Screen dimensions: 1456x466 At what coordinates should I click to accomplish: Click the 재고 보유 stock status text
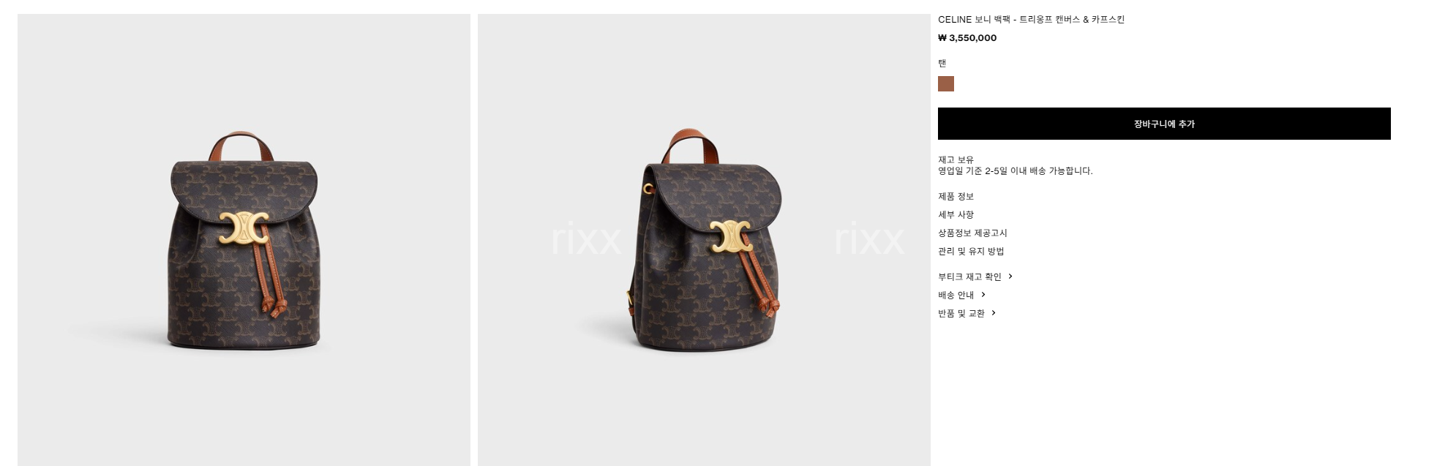[956, 159]
